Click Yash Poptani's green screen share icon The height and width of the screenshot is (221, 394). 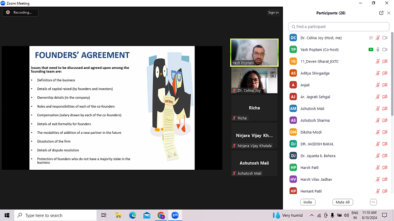(371, 49)
